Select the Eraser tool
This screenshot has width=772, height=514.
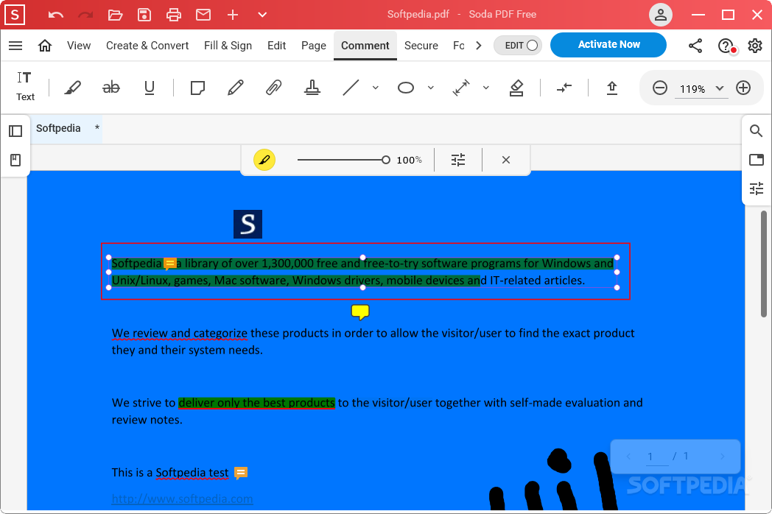[x=516, y=88]
